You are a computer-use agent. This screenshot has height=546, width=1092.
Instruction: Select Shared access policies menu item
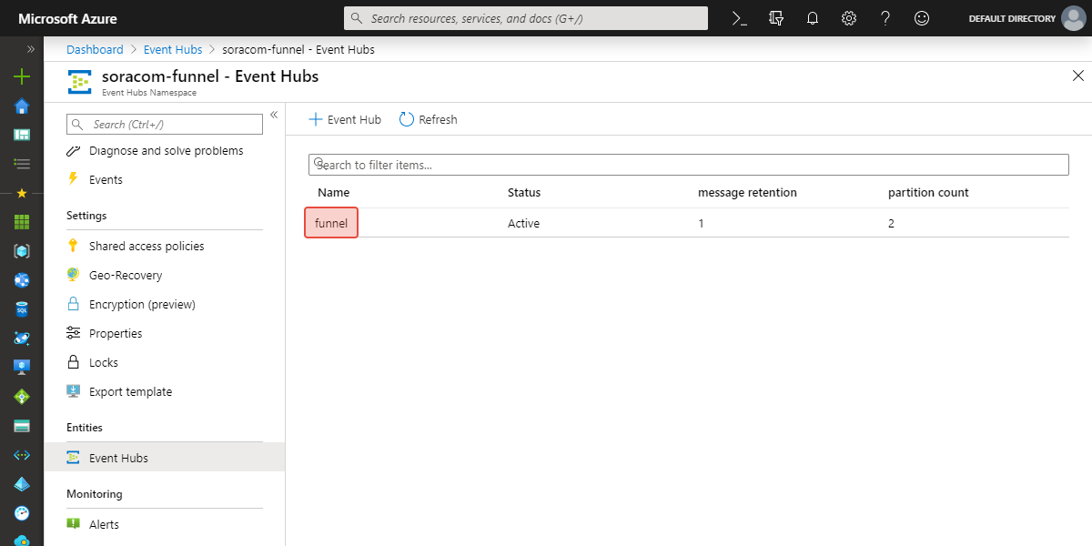(147, 247)
